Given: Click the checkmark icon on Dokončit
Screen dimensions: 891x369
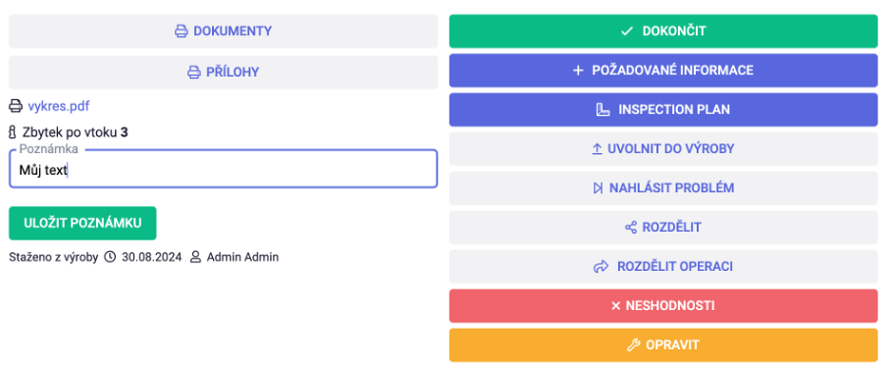Looking at the screenshot, I should click(x=627, y=31).
